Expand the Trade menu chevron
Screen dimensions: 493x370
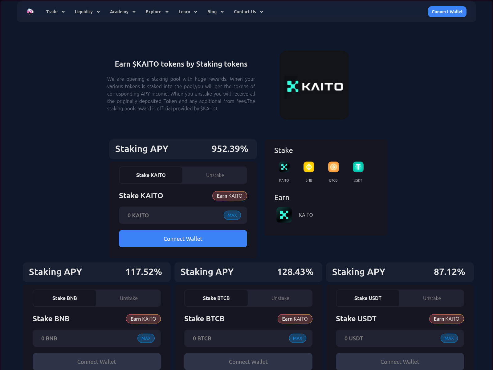pos(63,12)
